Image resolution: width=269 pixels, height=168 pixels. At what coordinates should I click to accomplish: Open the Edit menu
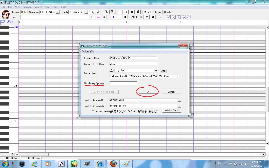coord(10,7)
